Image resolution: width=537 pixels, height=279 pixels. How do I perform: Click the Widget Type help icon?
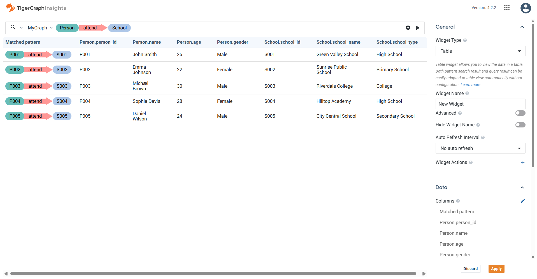pos(465,40)
